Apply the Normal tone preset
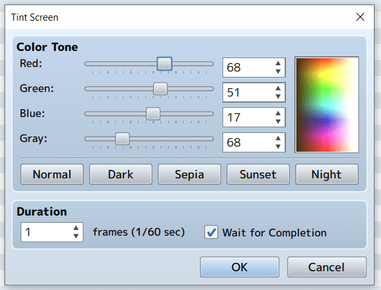The width and height of the screenshot is (381, 290). (52, 174)
